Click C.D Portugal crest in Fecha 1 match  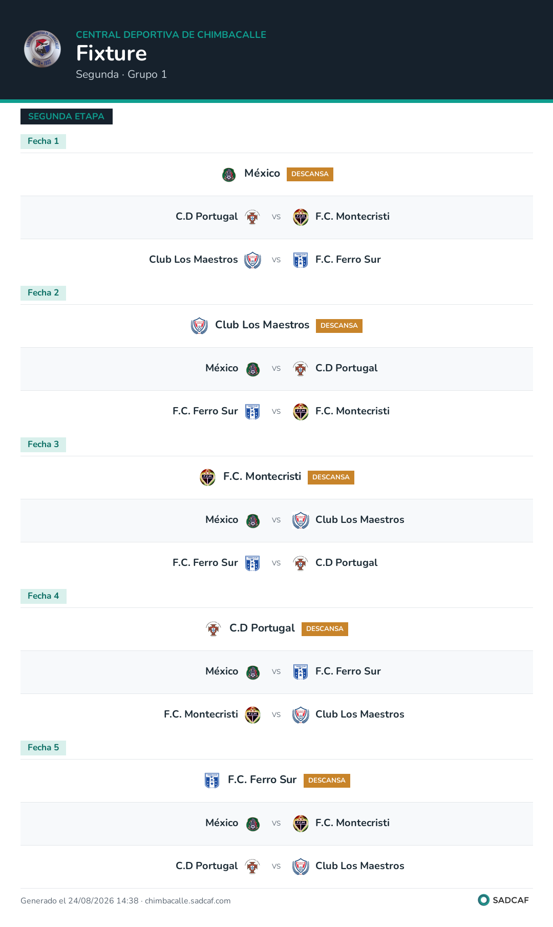click(x=252, y=217)
